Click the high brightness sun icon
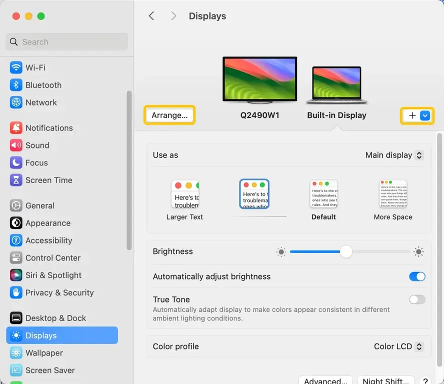Image resolution: width=444 pixels, height=384 pixels. 418,252
